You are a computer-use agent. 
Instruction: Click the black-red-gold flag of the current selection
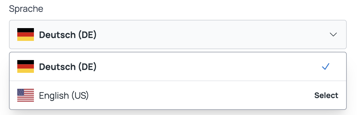(26, 34)
